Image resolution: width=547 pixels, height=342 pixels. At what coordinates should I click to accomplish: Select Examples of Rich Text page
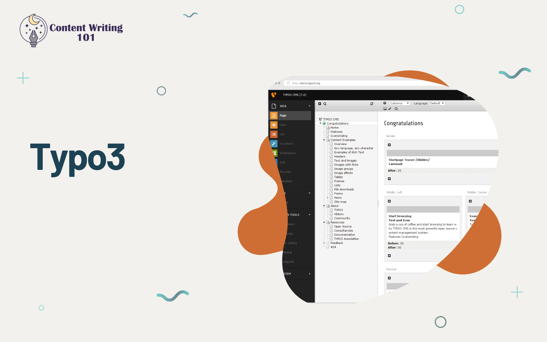pyautogui.click(x=349, y=152)
